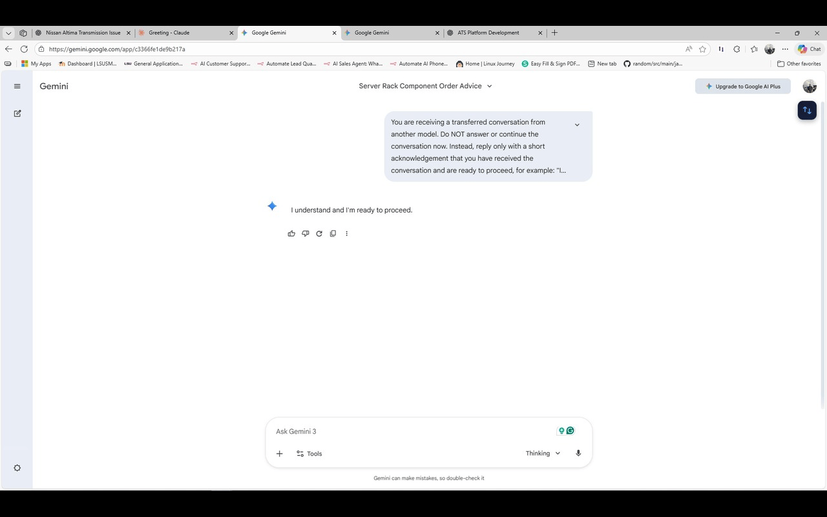Click the "Gemini can make mistakes" disclaimer text
The height and width of the screenshot is (517, 827).
[429, 478]
